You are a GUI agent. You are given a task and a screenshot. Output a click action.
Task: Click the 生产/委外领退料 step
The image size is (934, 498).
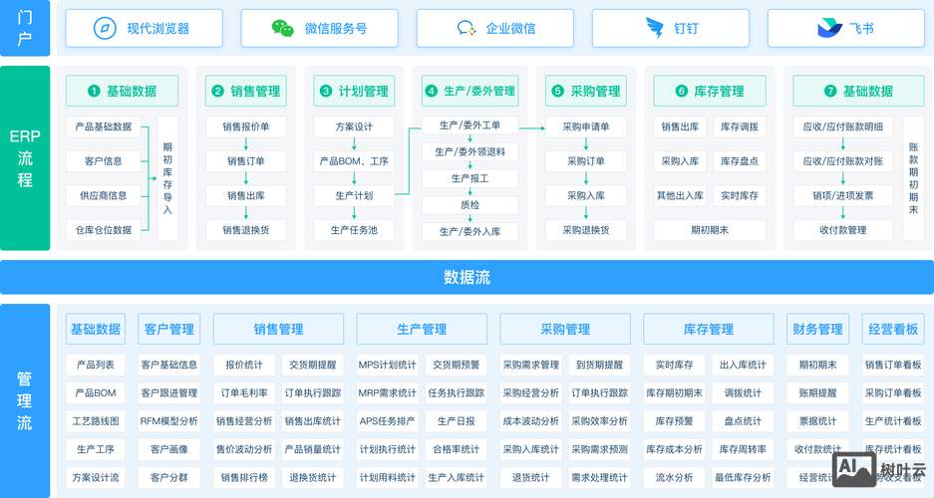pyautogui.click(x=469, y=151)
